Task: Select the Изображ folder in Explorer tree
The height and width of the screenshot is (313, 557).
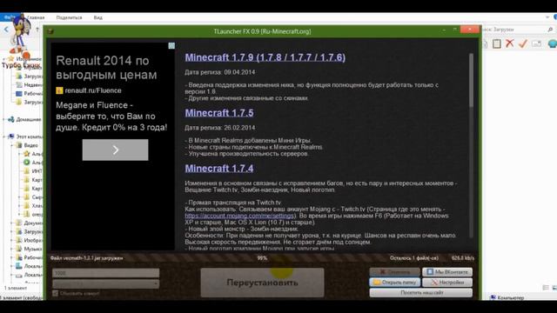Action: 29,240
